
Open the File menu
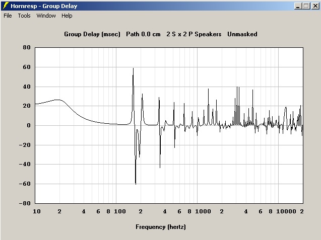(x=8, y=16)
